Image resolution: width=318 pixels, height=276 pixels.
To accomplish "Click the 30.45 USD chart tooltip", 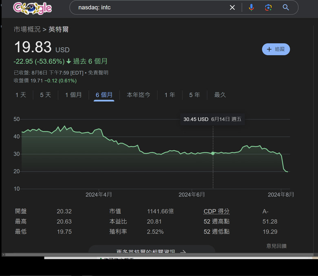I will [212, 119].
